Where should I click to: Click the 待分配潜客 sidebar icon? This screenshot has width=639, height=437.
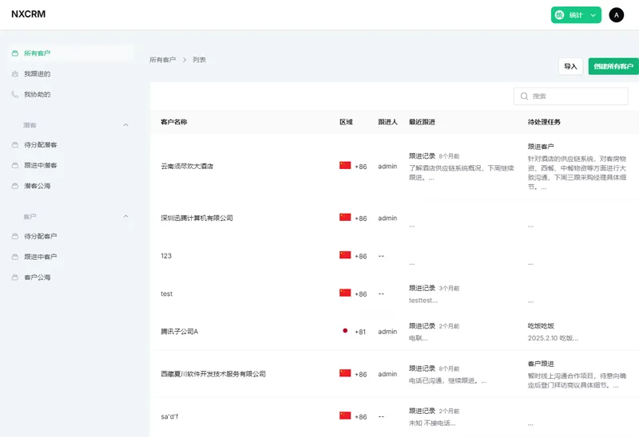coord(14,145)
